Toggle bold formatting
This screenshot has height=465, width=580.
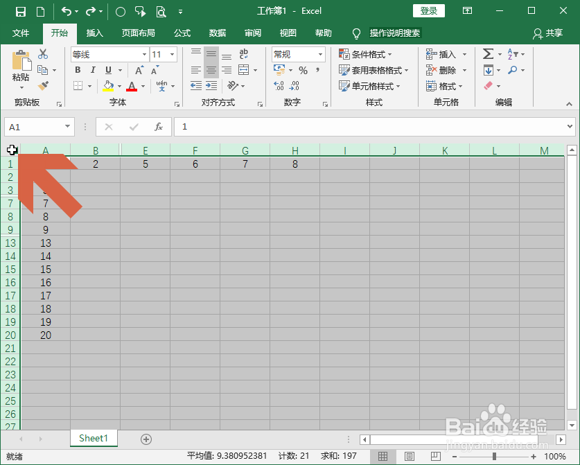coord(78,70)
